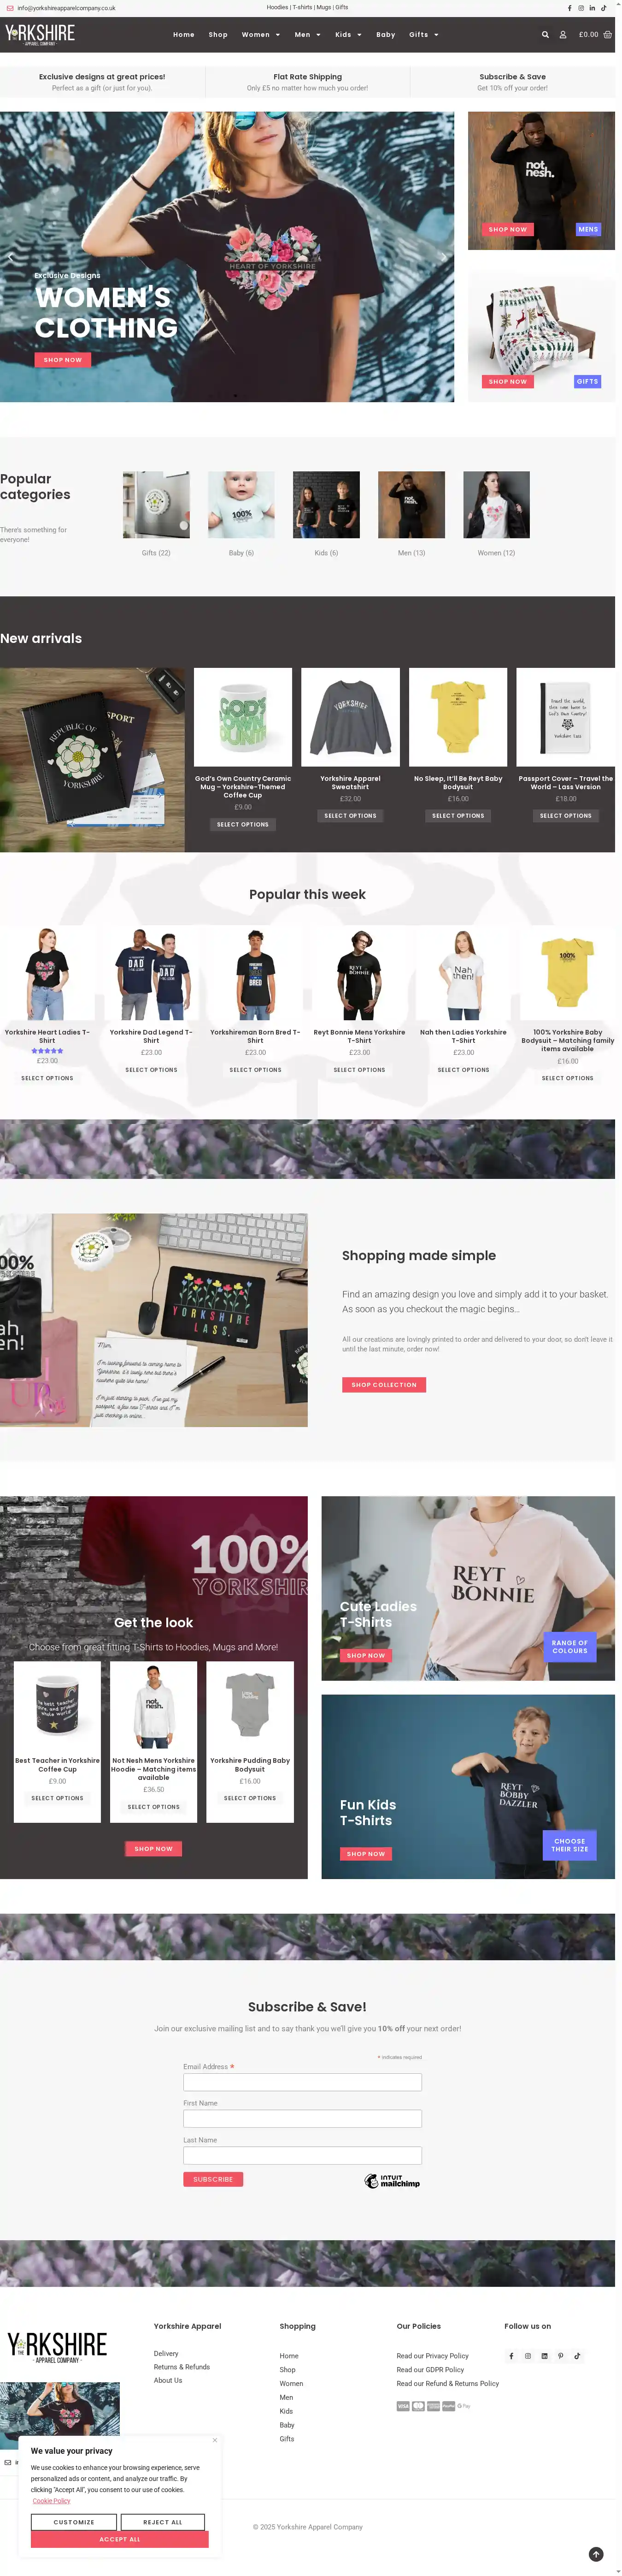Go to the Shop menu item
The image size is (622, 2576).
click(217, 35)
